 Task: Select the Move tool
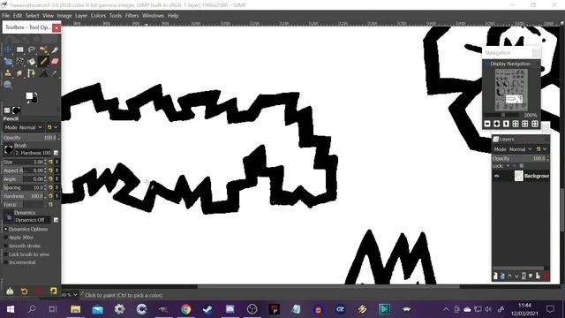point(8,49)
